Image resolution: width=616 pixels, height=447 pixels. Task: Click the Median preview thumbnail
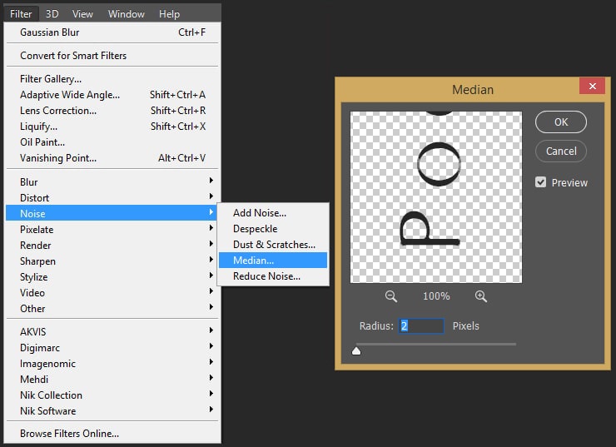(436, 197)
